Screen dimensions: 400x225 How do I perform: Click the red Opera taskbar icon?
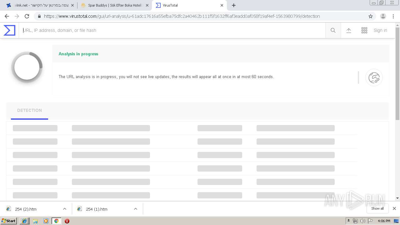click(67, 221)
